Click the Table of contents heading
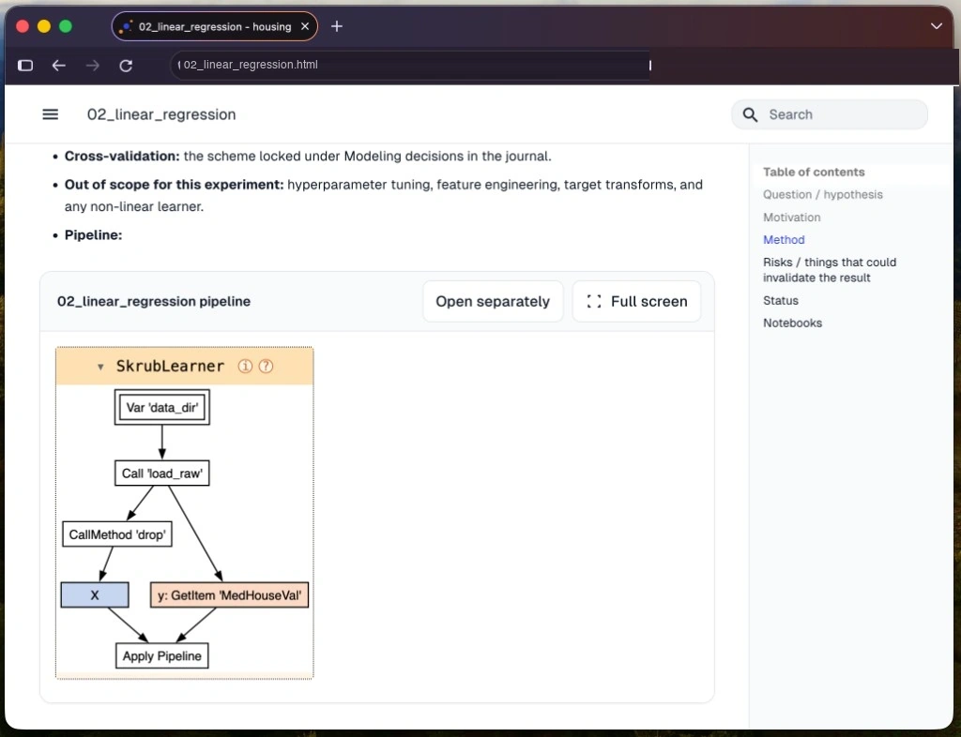This screenshot has width=961, height=737. (x=814, y=172)
